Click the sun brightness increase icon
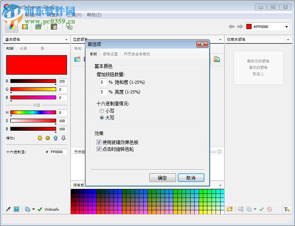 point(40,138)
